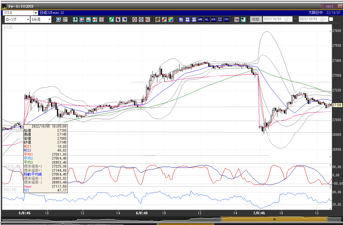This screenshot has width=343, height=225.
Task: Click the HOT button in title bar
Action: [329, 6]
